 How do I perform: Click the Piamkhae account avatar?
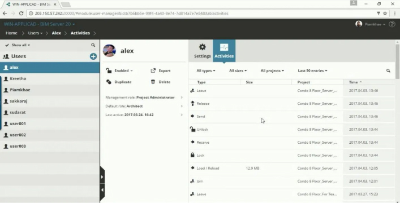pyautogui.click(x=359, y=24)
